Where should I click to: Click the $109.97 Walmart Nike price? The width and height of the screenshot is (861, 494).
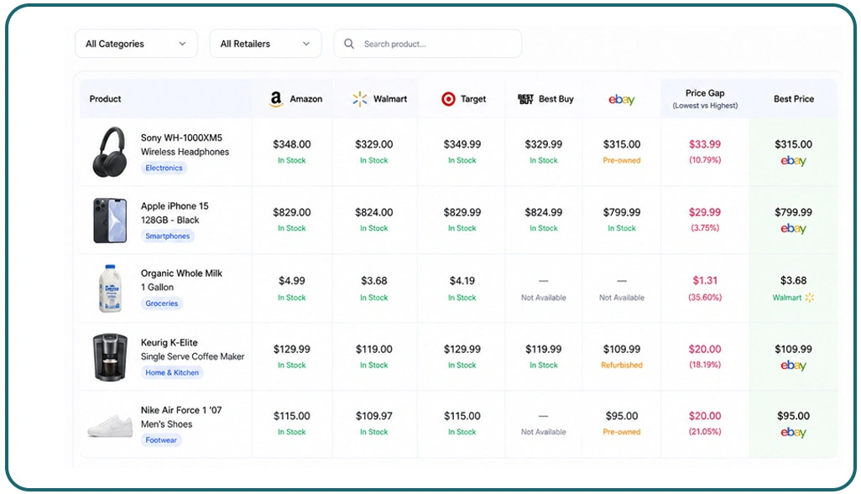(x=374, y=416)
